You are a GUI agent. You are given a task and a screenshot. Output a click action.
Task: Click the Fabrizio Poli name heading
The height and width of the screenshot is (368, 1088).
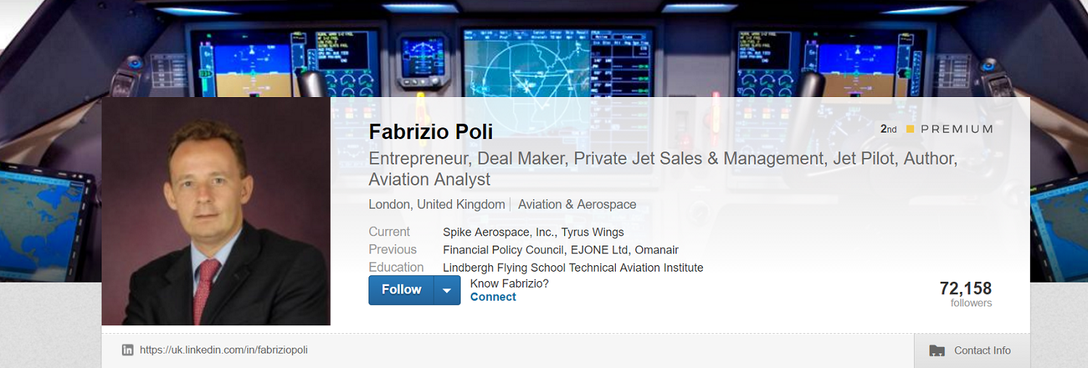pyautogui.click(x=430, y=132)
